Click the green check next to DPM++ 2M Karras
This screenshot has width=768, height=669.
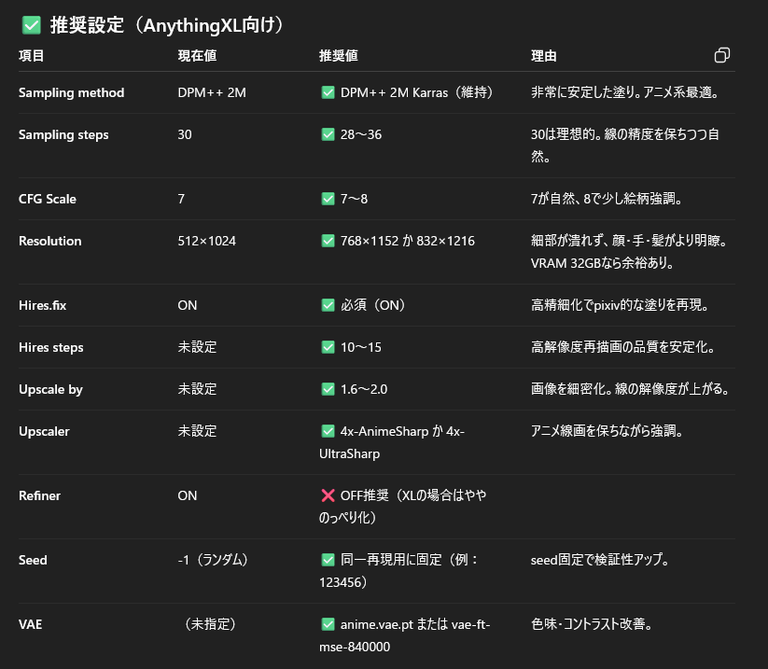(x=328, y=92)
